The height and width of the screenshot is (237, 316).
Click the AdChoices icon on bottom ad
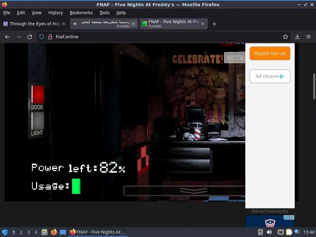point(287,218)
